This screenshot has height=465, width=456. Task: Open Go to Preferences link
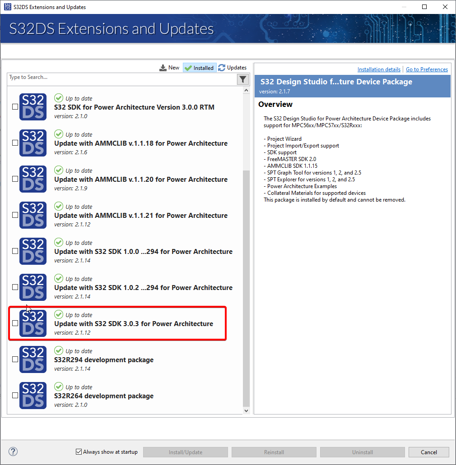[427, 69]
